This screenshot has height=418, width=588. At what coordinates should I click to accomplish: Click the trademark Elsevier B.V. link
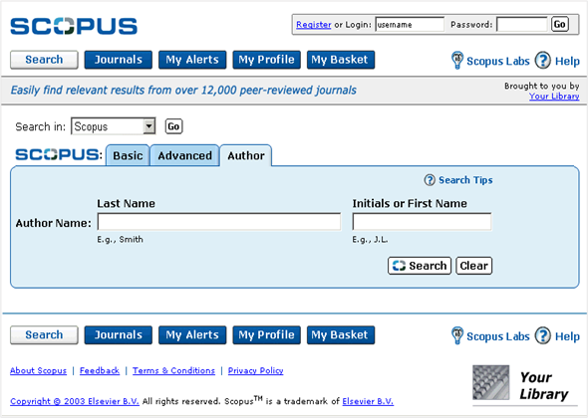coord(368,401)
